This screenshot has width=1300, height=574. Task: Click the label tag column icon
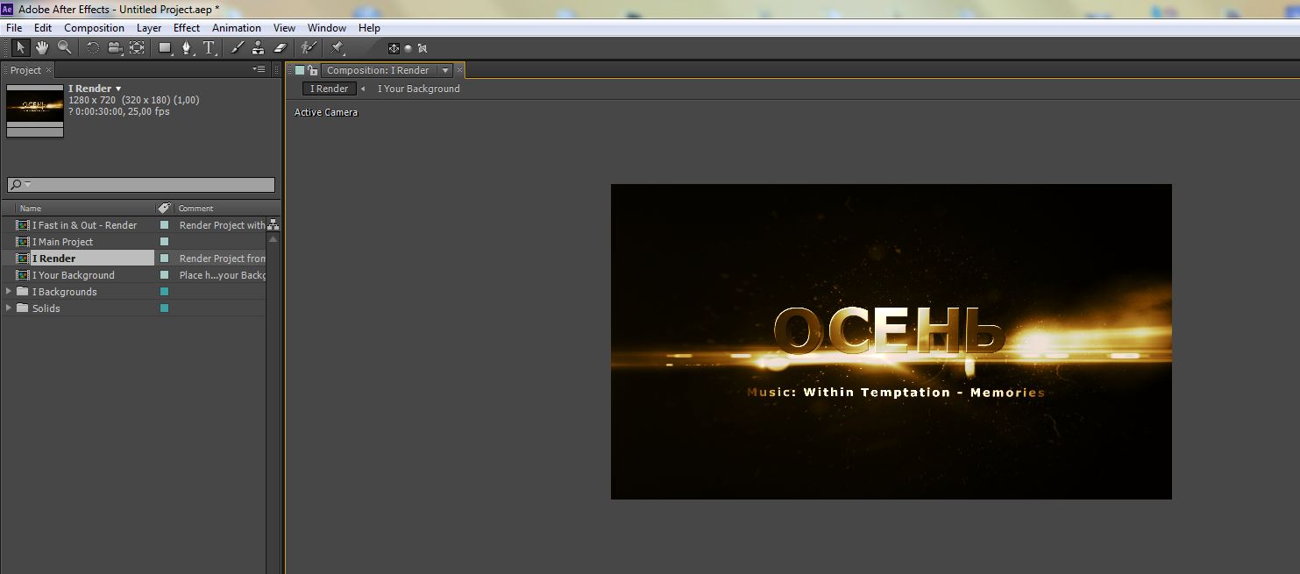pos(164,208)
